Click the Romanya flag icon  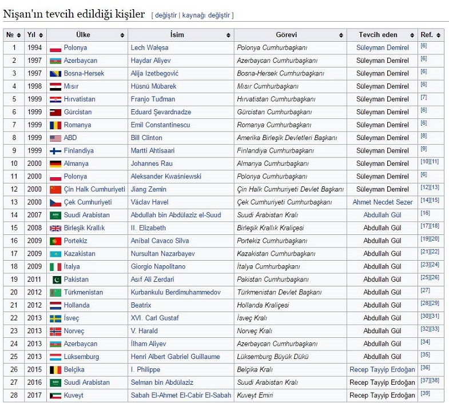pos(55,125)
